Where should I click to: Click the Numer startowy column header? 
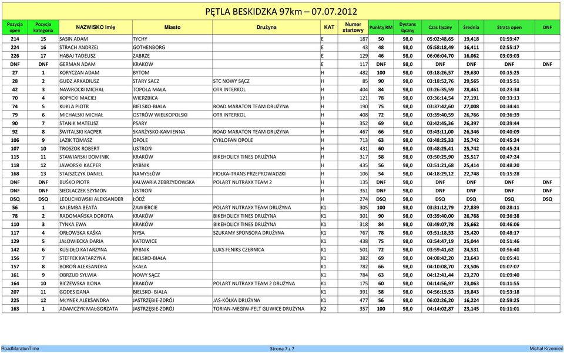[x=353, y=28]
